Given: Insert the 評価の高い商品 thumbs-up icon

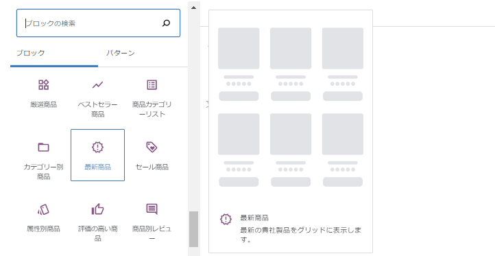Looking at the screenshot, I should (x=97, y=209).
